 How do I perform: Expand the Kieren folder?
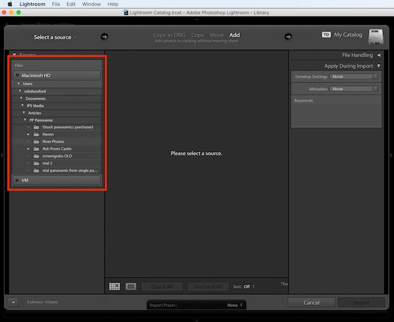coord(29,134)
